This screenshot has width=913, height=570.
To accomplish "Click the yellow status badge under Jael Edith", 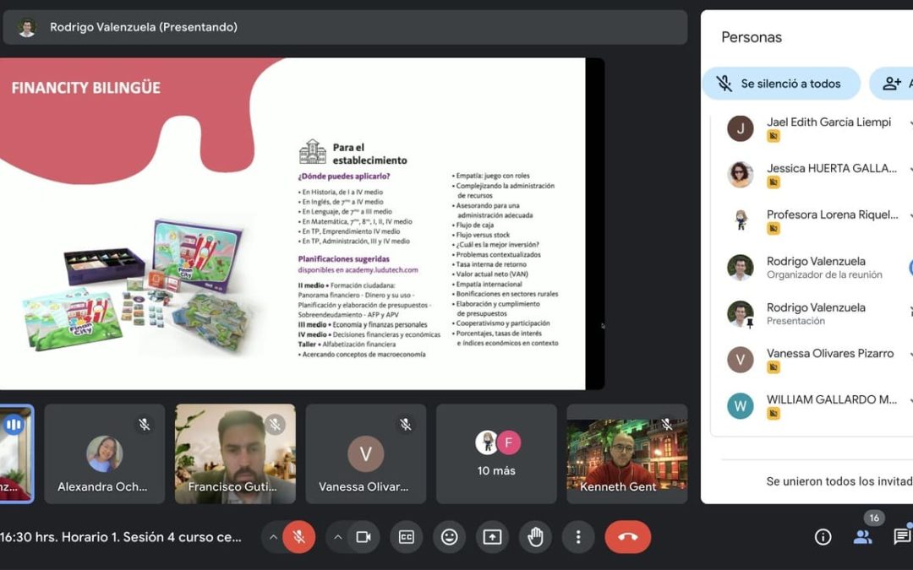I will [x=774, y=136].
